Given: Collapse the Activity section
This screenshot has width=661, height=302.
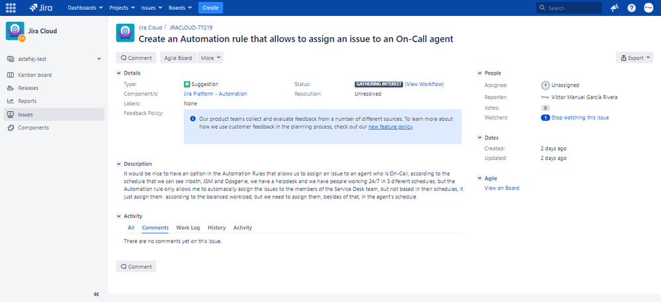Looking at the screenshot, I should pyautogui.click(x=118, y=216).
